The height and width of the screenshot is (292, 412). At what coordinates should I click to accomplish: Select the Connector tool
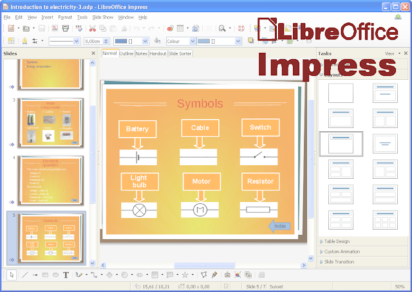[x=94, y=275]
